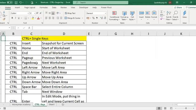Viewport: 196px width, 110px height.
Task: Switch to Sheet1 tab
Action: click(52, 105)
